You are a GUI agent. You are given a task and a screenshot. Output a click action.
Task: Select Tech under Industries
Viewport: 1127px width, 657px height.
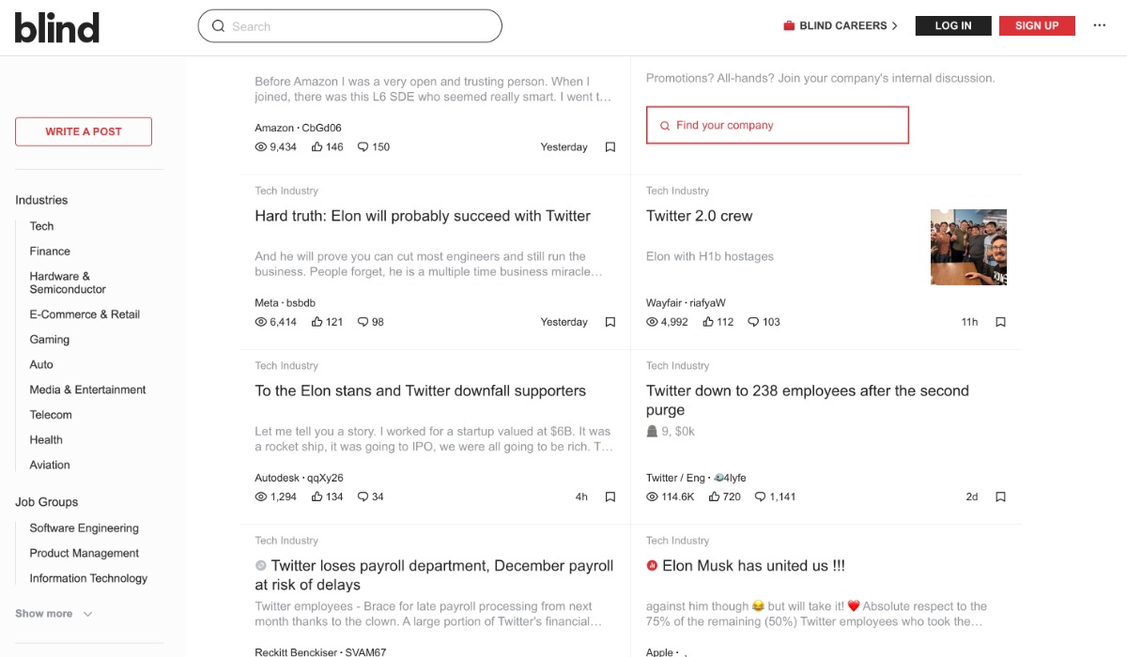tap(42, 226)
